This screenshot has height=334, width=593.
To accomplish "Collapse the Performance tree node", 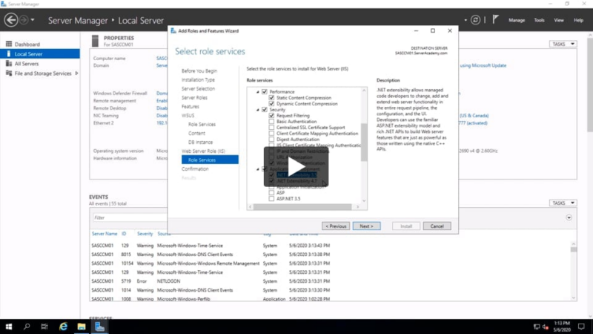I will [x=258, y=92].
